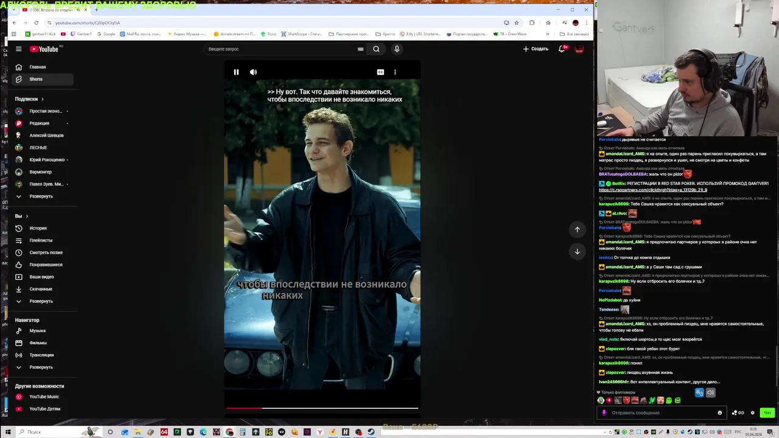This screenshot has height=438, width=779.
Task: Reload the browser page
Action: click(36, 23)
